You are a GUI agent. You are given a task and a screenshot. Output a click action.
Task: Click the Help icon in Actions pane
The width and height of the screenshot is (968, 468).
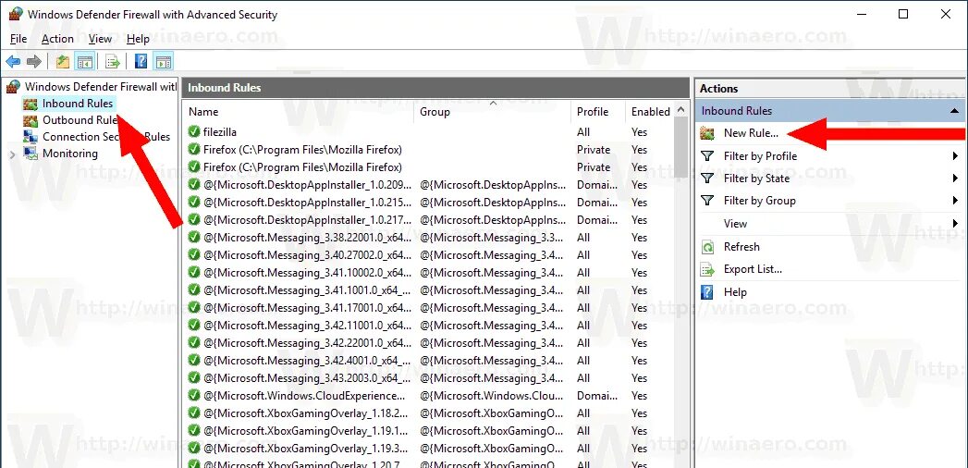point(708,292)
